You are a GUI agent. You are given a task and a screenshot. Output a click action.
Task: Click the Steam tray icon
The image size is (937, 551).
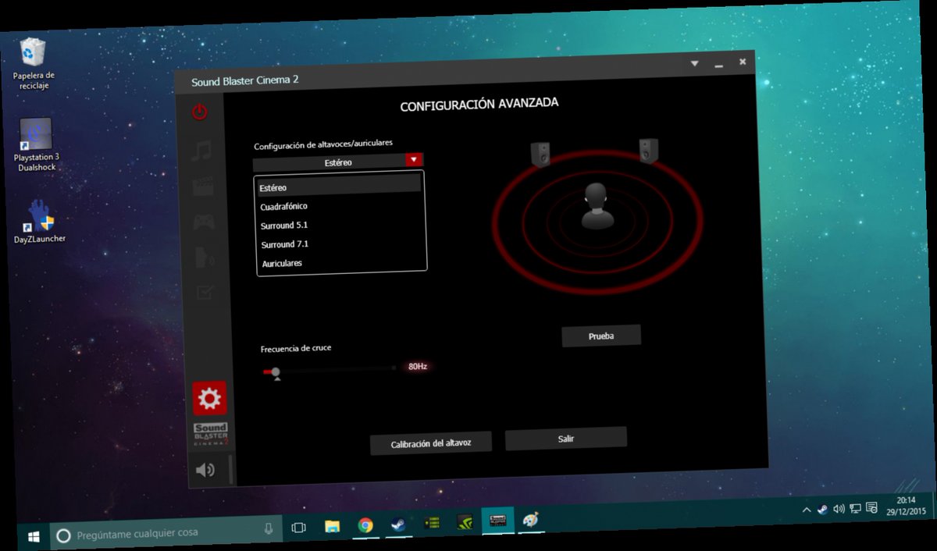point(822,510)
